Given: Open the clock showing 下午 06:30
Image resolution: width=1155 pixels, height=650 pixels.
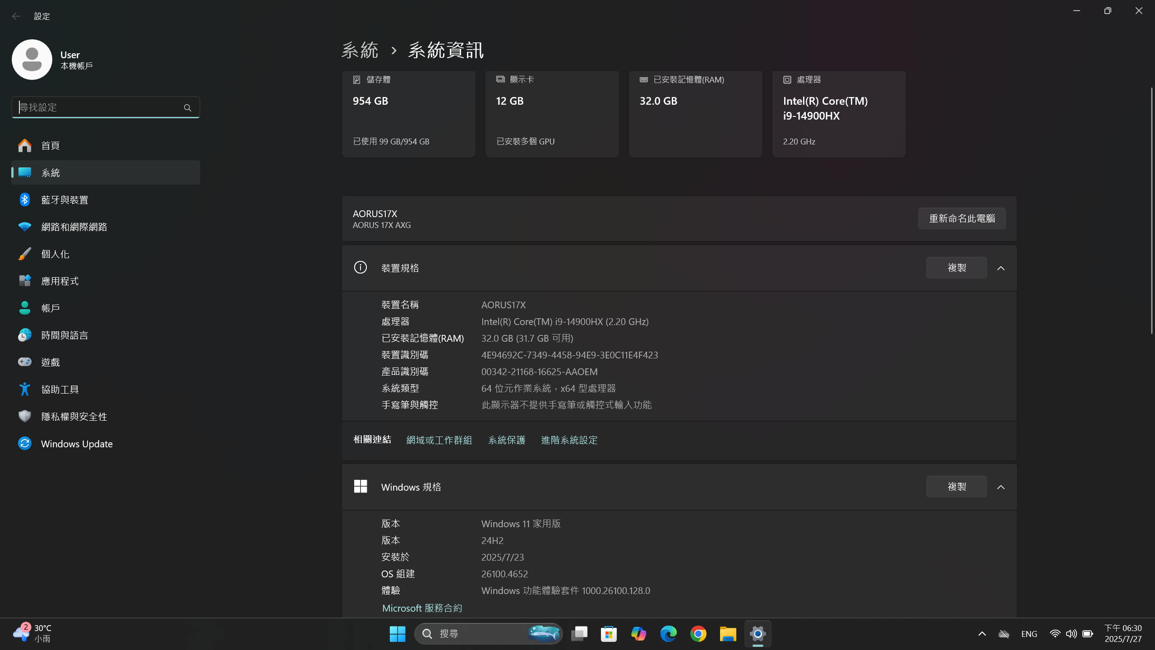Looking at the screenshot, I should 1123,633.
